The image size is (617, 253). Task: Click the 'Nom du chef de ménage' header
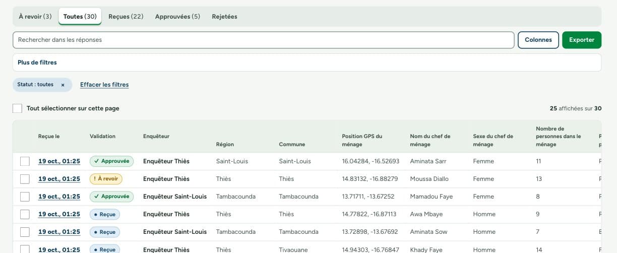(x=430, y=140)
